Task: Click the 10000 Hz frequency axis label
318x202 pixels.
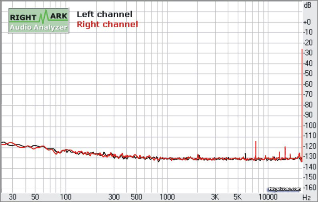Action: (x=268, y=197)
